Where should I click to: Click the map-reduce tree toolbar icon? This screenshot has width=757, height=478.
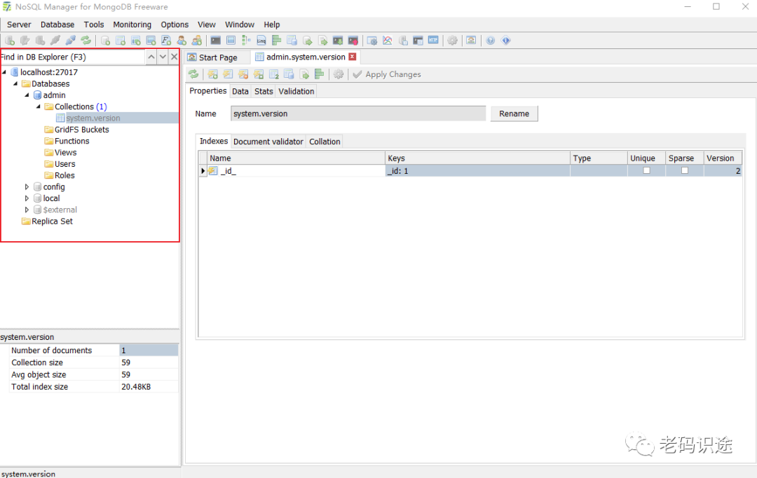(246, 41)
